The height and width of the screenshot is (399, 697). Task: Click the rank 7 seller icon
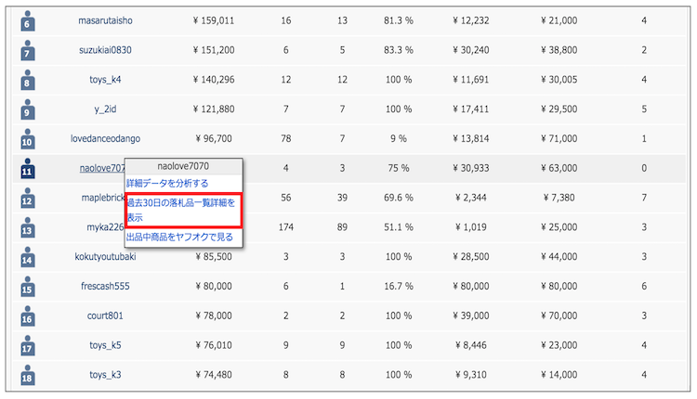tap(27, 51)
